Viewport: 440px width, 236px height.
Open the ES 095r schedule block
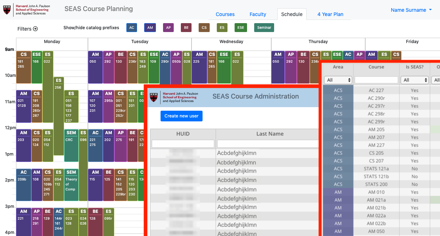[x=109, y=222]
